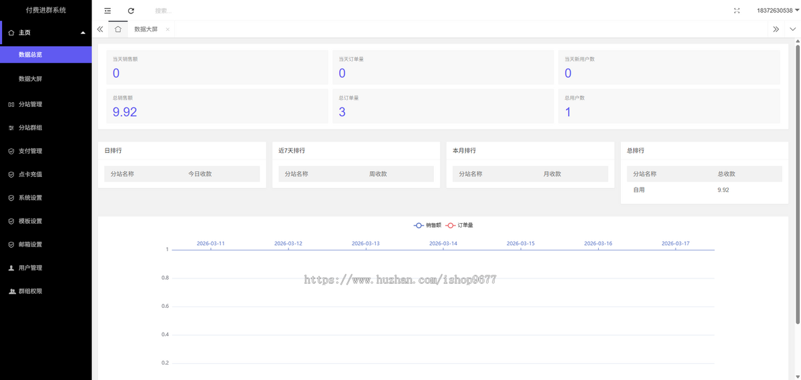Click the 分站群组 sliders icon
The image size is (801, 380).
click(x=11, y=128)
